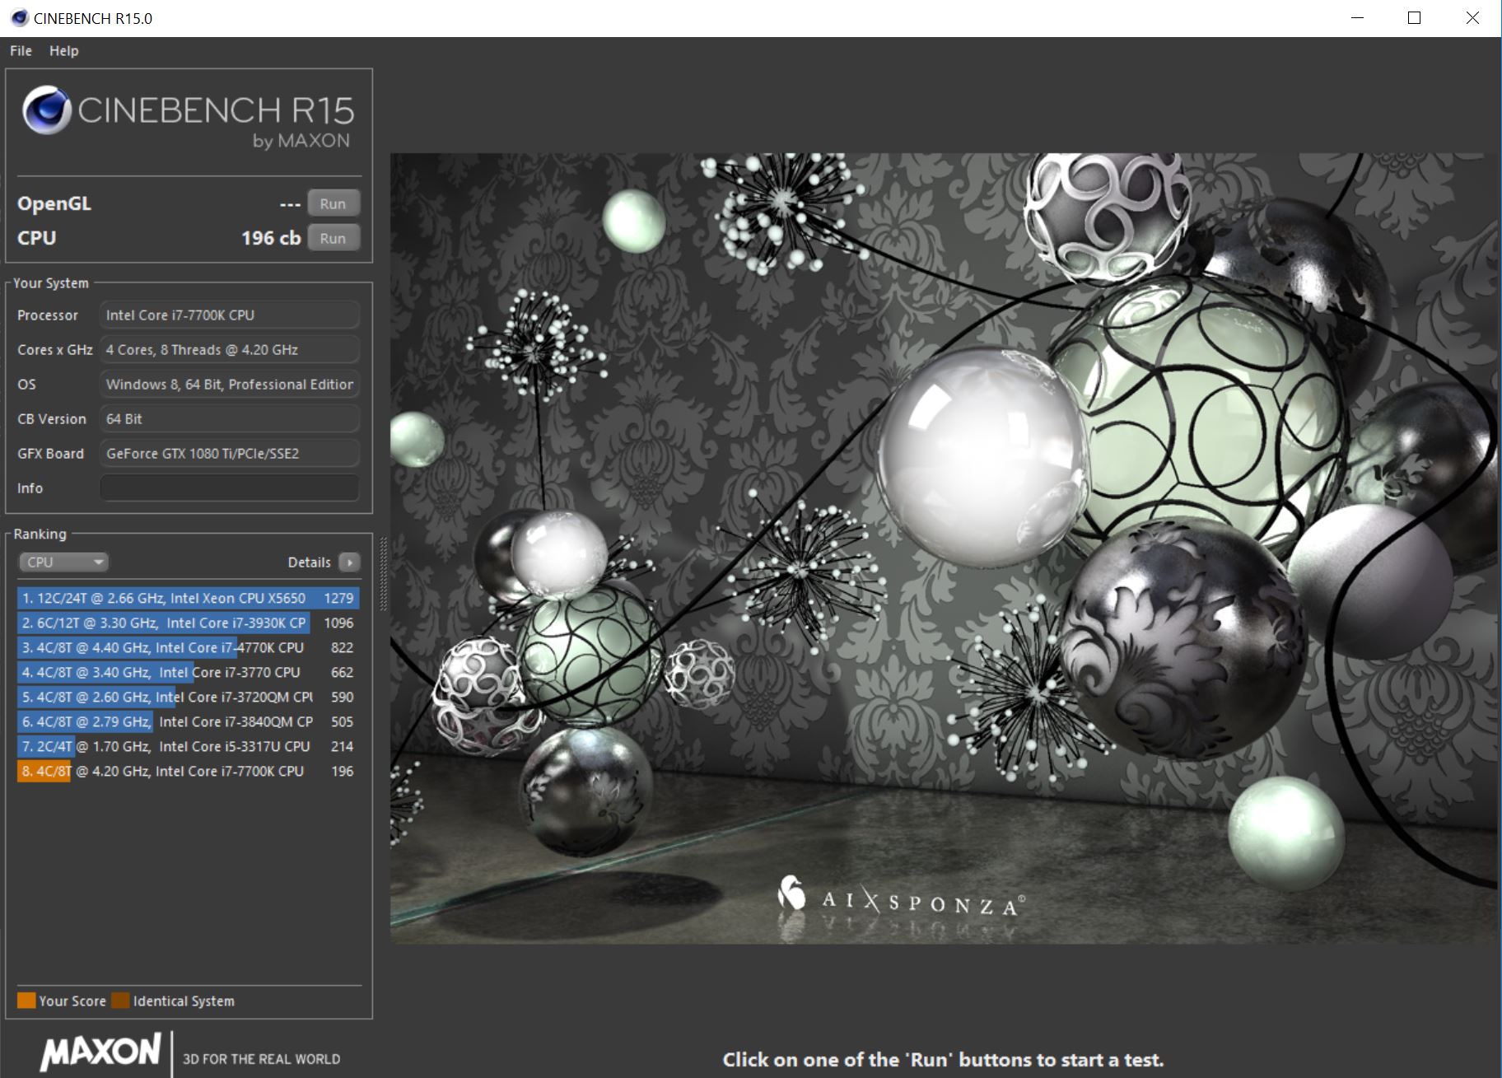Open the File menu
This screenshot has width=1502, height=1078.
point(21,51)
